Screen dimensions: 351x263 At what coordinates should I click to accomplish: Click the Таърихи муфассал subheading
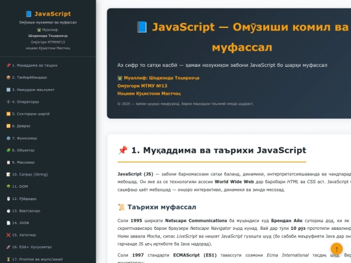(162, 207)
